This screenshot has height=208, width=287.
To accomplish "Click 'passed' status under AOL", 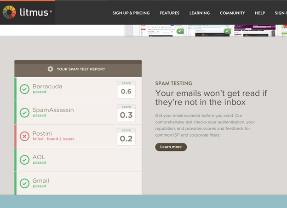I will pos(40,162).
